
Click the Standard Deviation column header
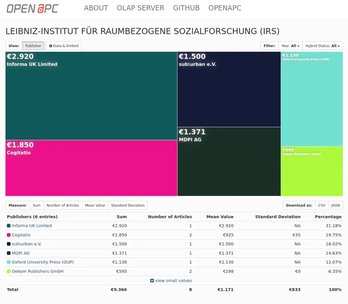(x=278, y=217)
